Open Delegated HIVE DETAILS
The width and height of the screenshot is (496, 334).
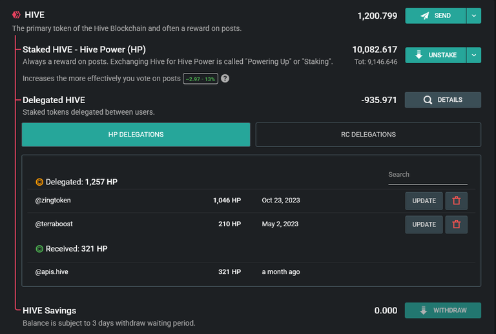[443, 100]
